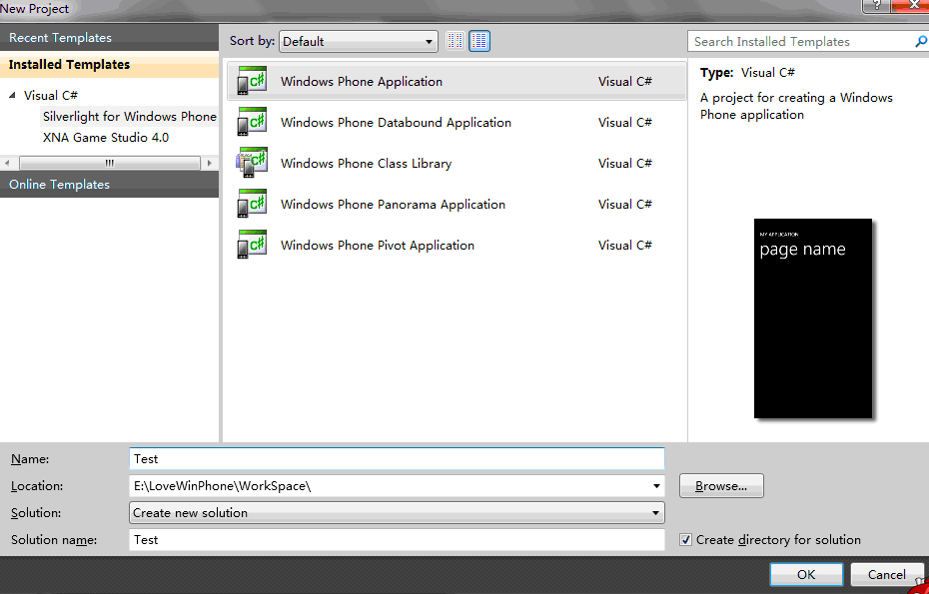Image resolution: width=929 pixels, height=594 pixels.
Task: Click the Name input field
Action: tap(397, 459)
